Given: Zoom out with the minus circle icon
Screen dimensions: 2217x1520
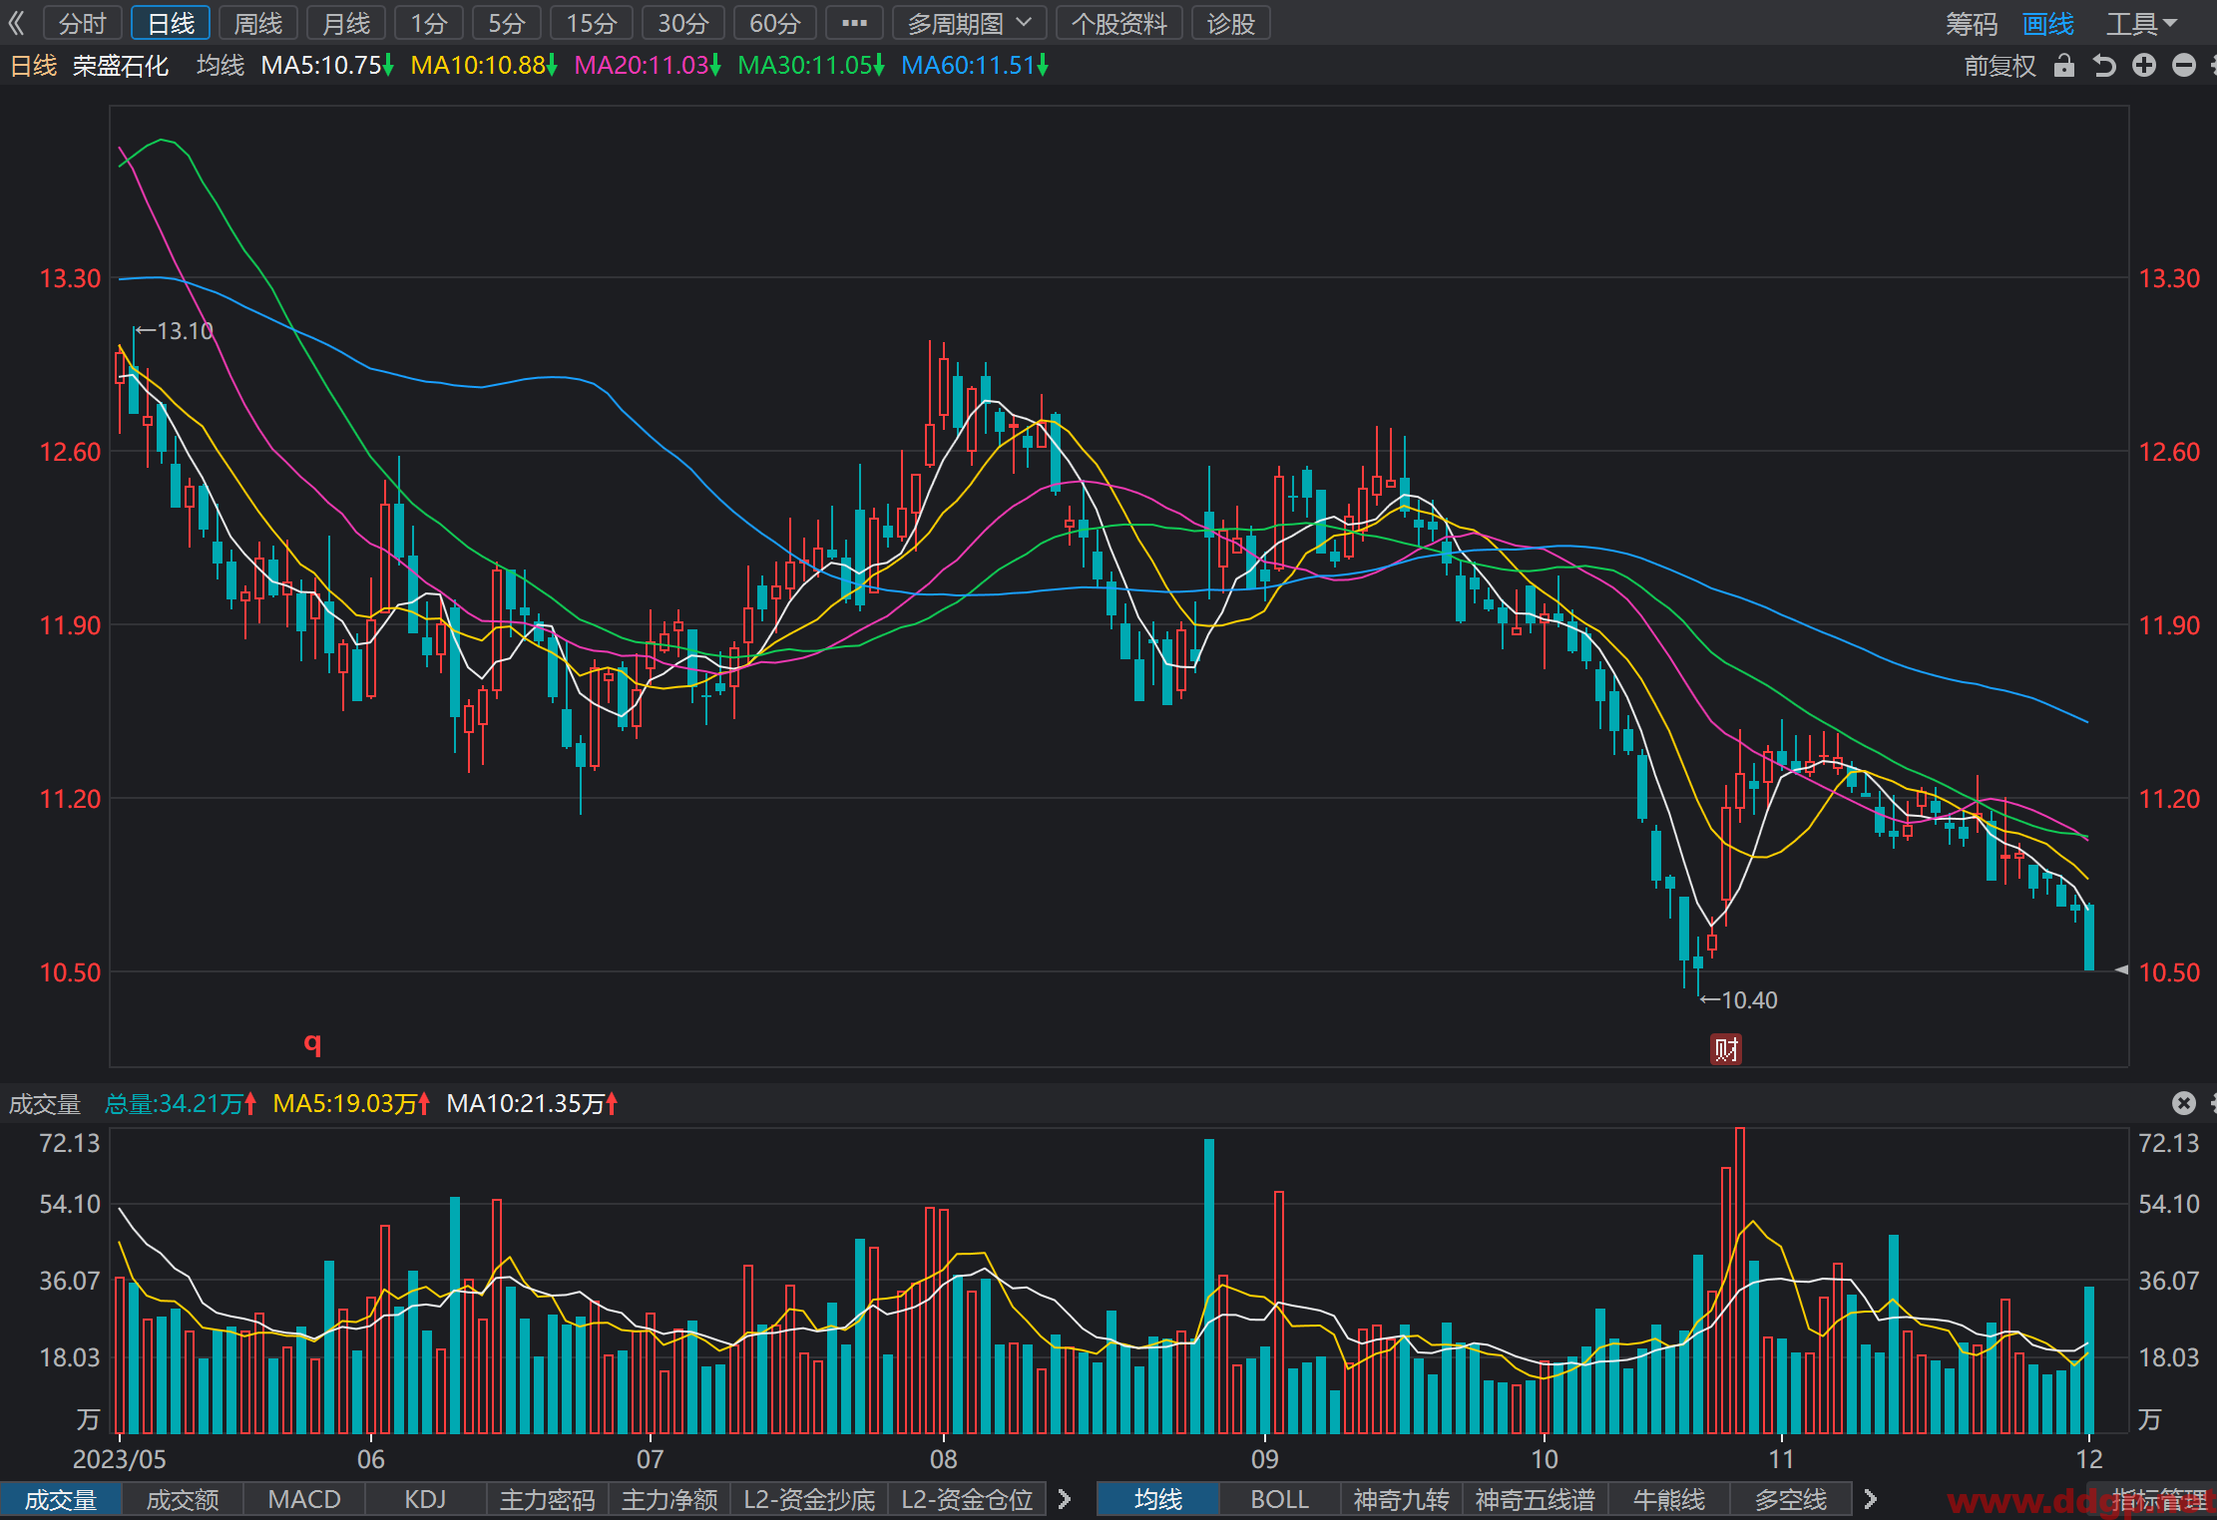Looking at the screenshot, I should coord(2184,66).
